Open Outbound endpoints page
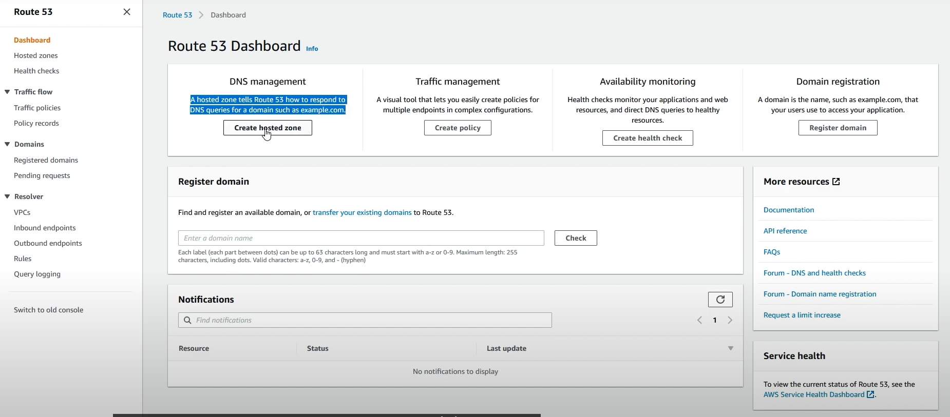Image resolution: width=950 pixels, height=417 pixels. [x=48, y=243]
